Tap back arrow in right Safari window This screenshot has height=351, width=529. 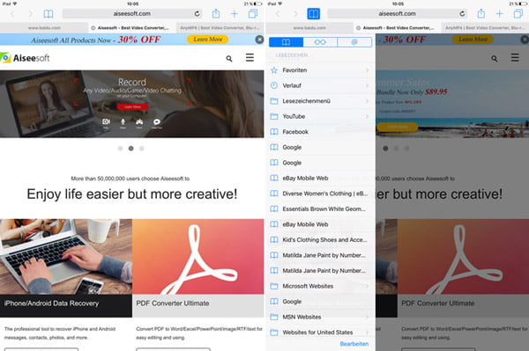278,14
